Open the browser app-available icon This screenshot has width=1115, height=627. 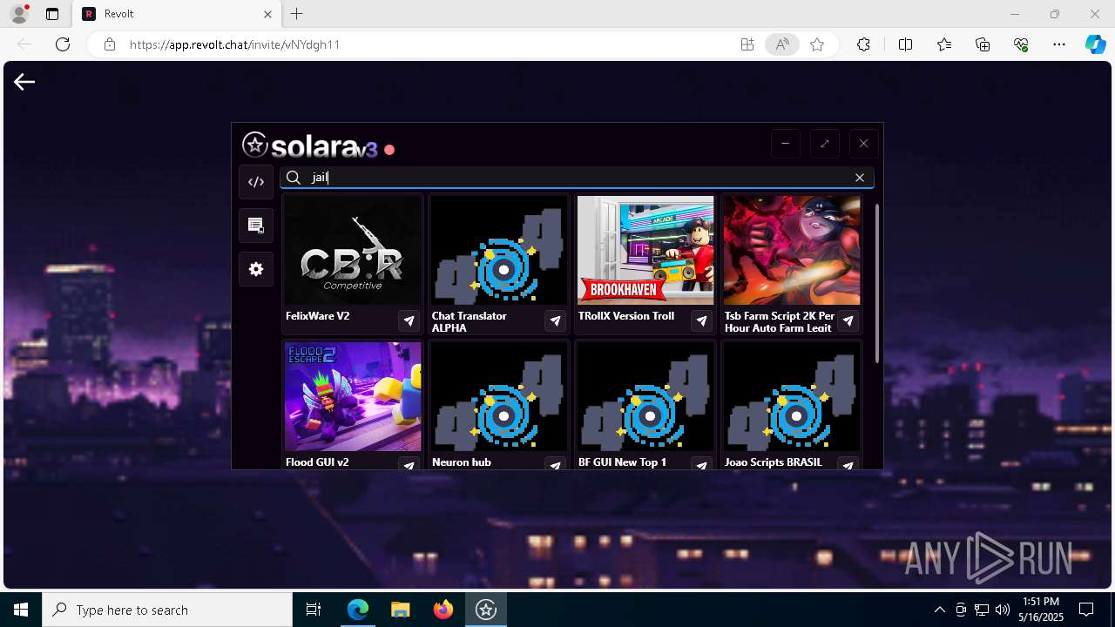(x=747, y=44)
